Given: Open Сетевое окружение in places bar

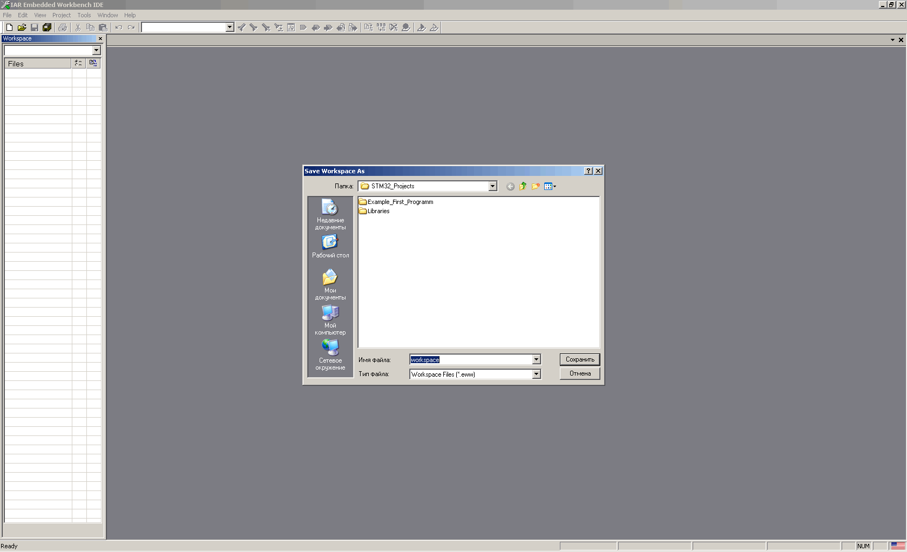Looking at the screenshot, I should pos(330,355).
